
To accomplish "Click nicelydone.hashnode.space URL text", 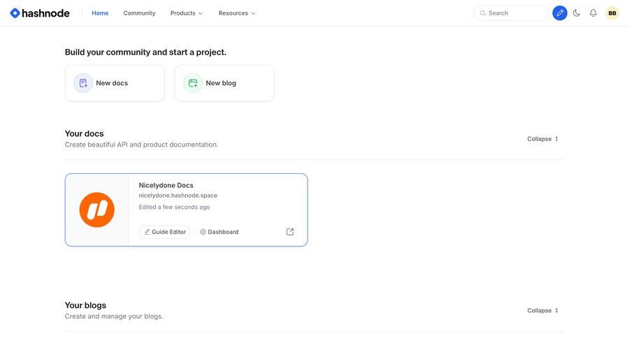I will pyautogui.click(x=178, y=196).
